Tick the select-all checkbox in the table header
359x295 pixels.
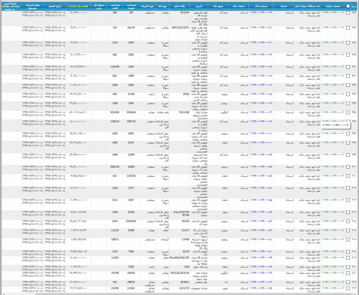tap(348, 6)
